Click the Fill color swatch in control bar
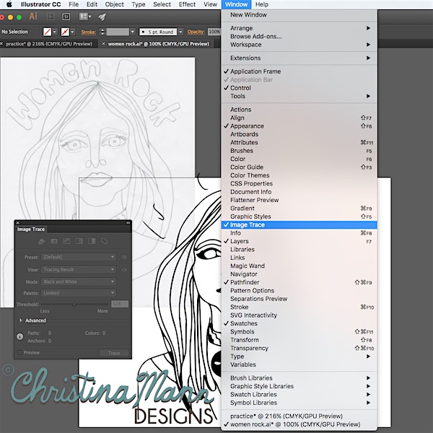Image resolution: width=433 pixels, height=433 pixels. point(47,32)
